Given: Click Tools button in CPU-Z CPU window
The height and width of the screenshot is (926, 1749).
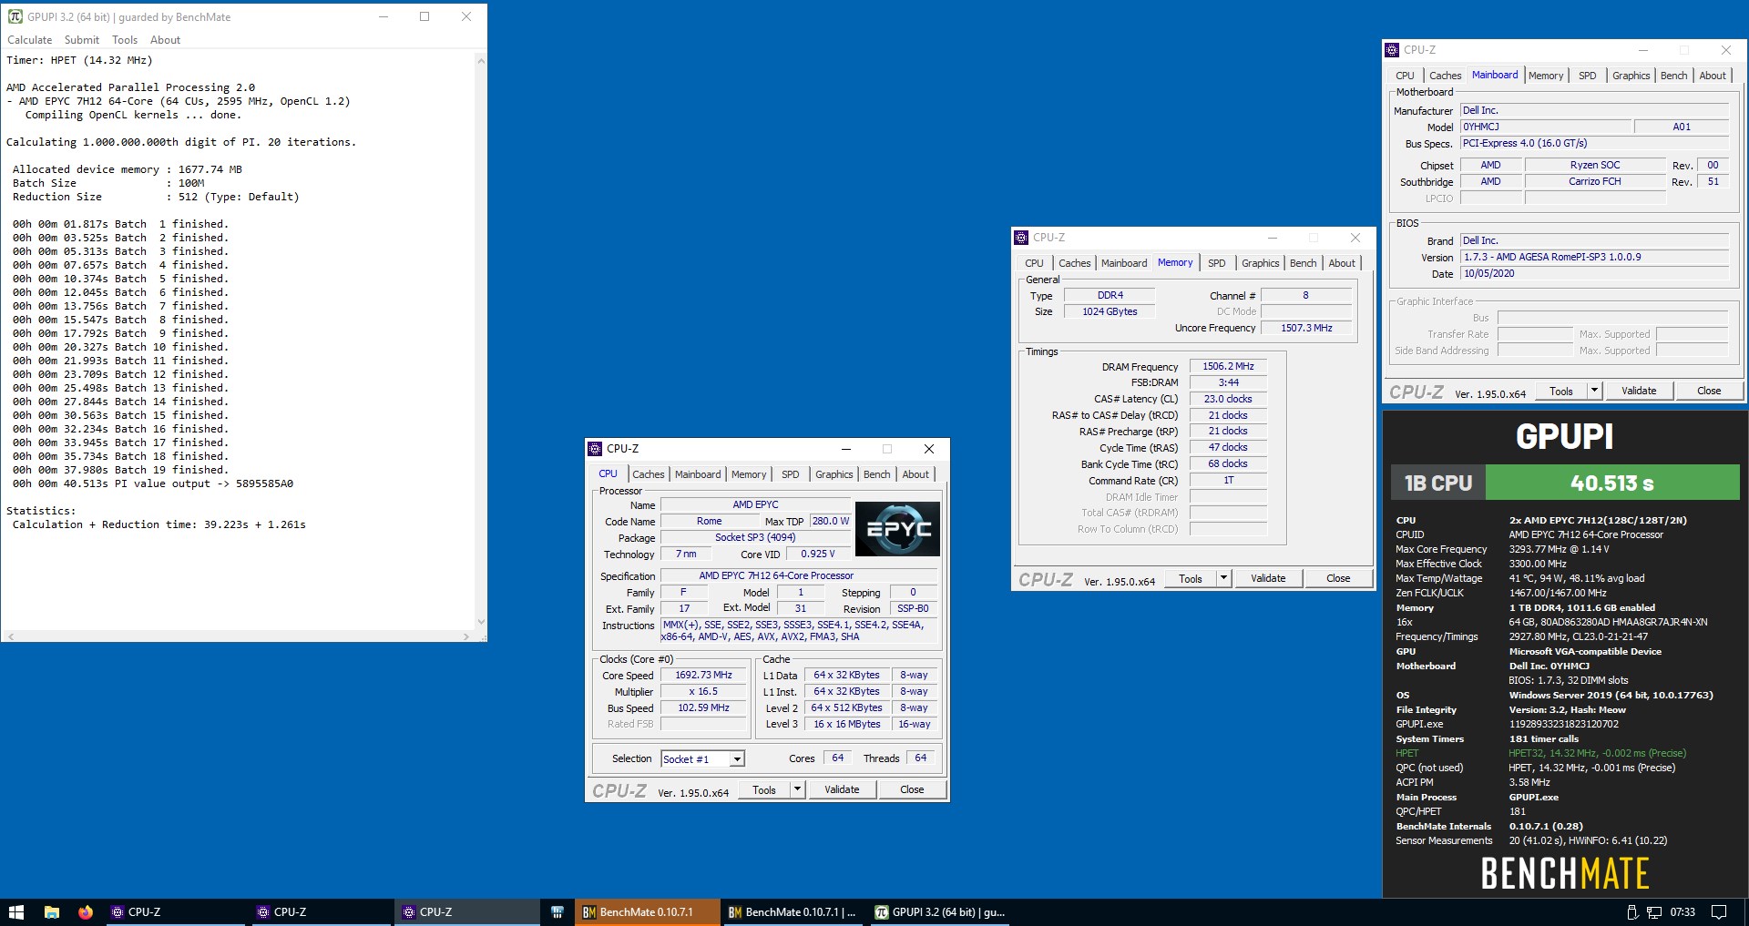Looking at the screenshot, I should (764, 789).
